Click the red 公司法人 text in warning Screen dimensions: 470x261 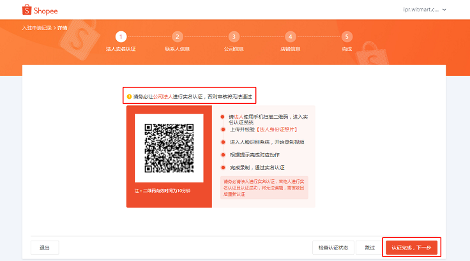[x=163, y=96]
